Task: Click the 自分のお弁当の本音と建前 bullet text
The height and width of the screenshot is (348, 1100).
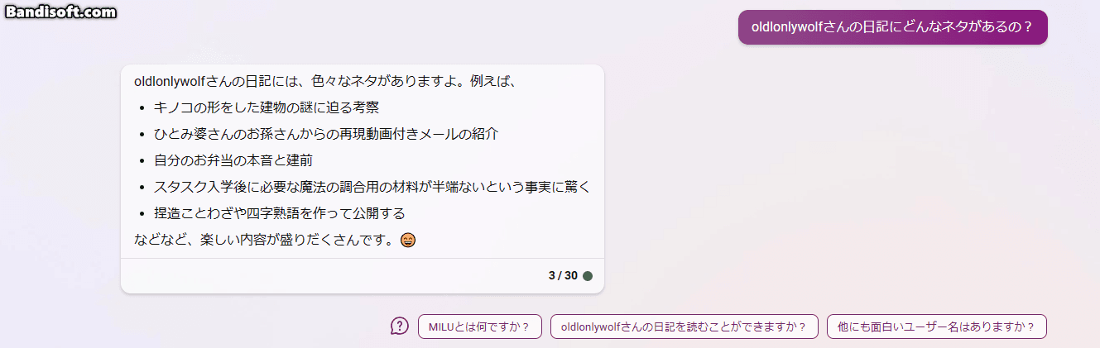Action: tap(233, 160)
